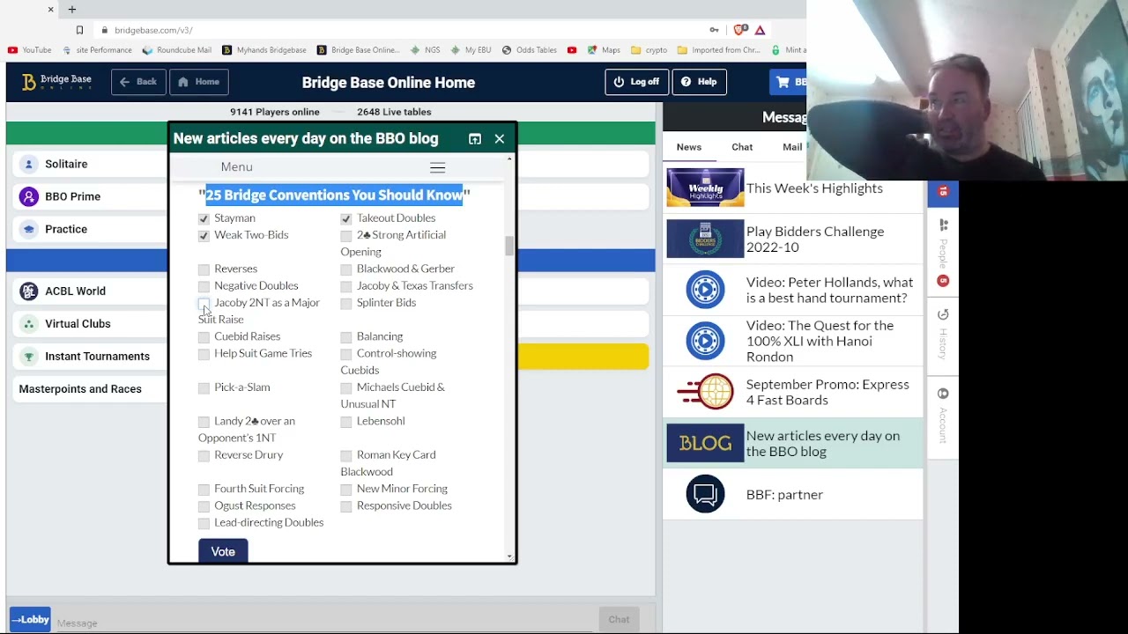Viewport: 1128px width, 634px height.
Task: Uncheck the Weak Two-Bids checkbox
Action: click(x=204, y=236)
